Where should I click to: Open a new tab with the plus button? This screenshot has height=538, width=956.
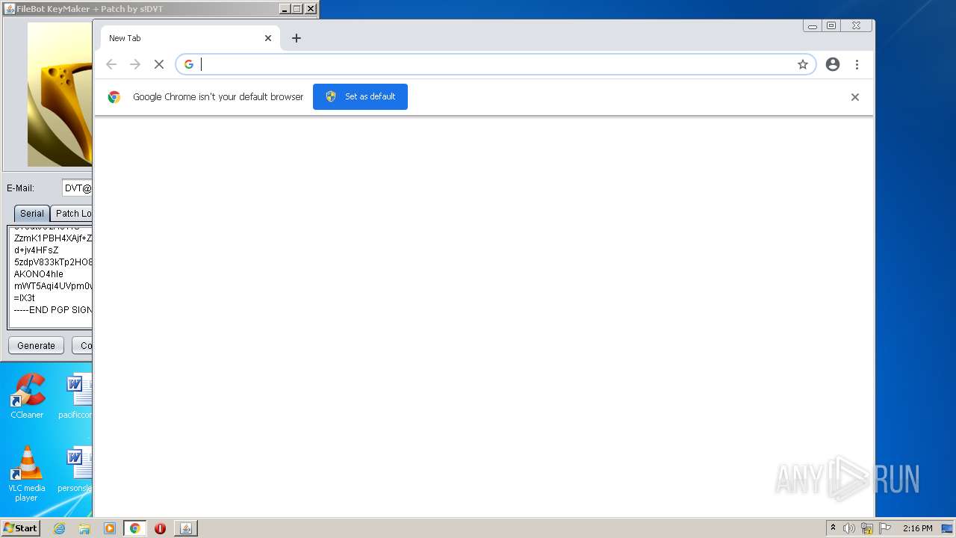pos(297,38)
